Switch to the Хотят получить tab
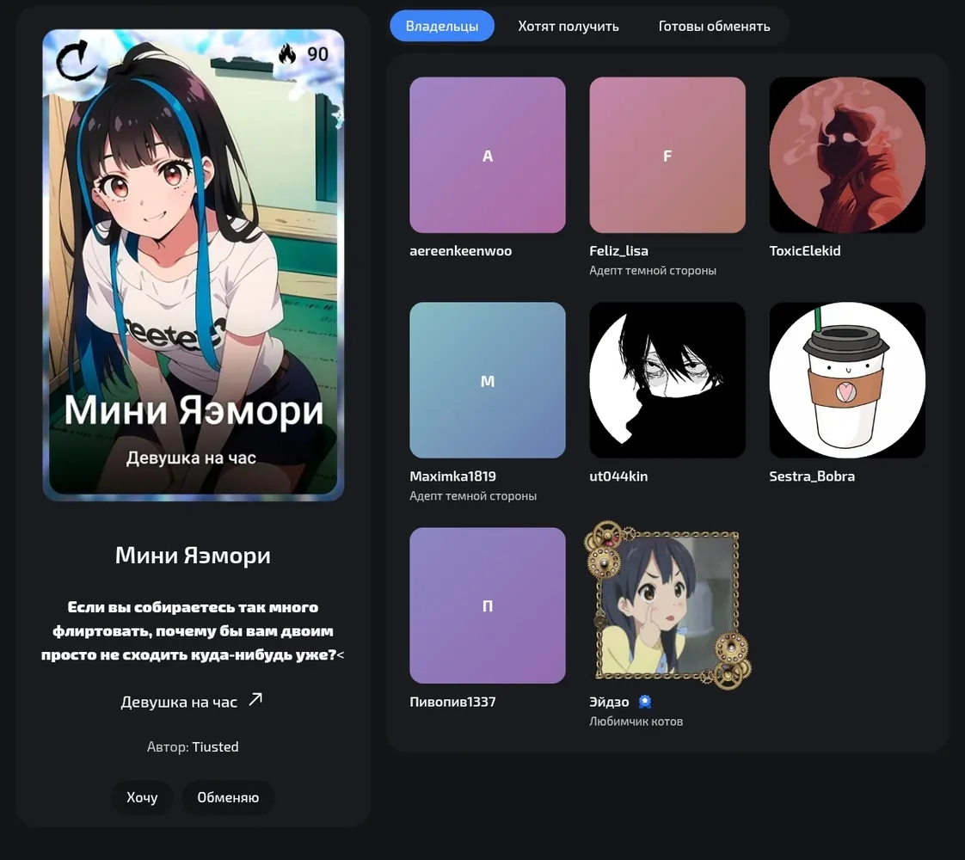 pyautogui.click(x=568, y=26)
